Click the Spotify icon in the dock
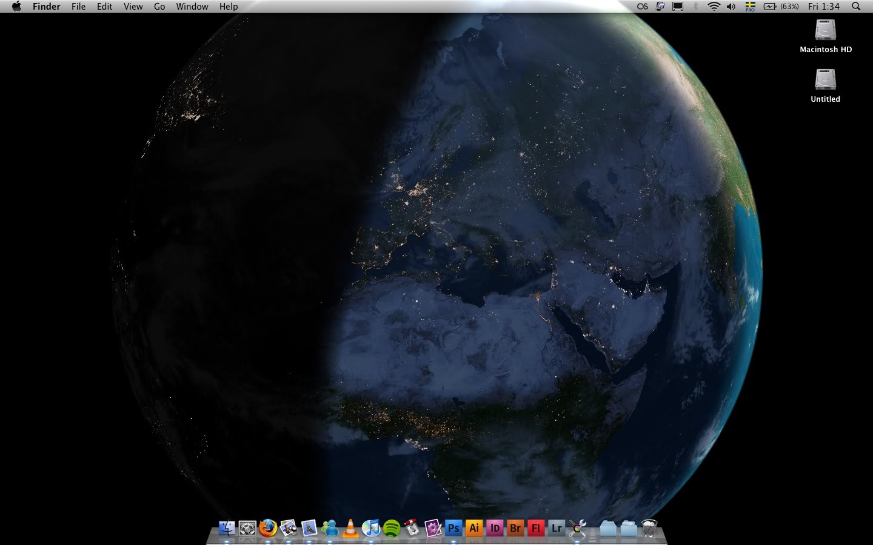The height and width of the screenshot is (545, 873). click(x=392, y=528)
